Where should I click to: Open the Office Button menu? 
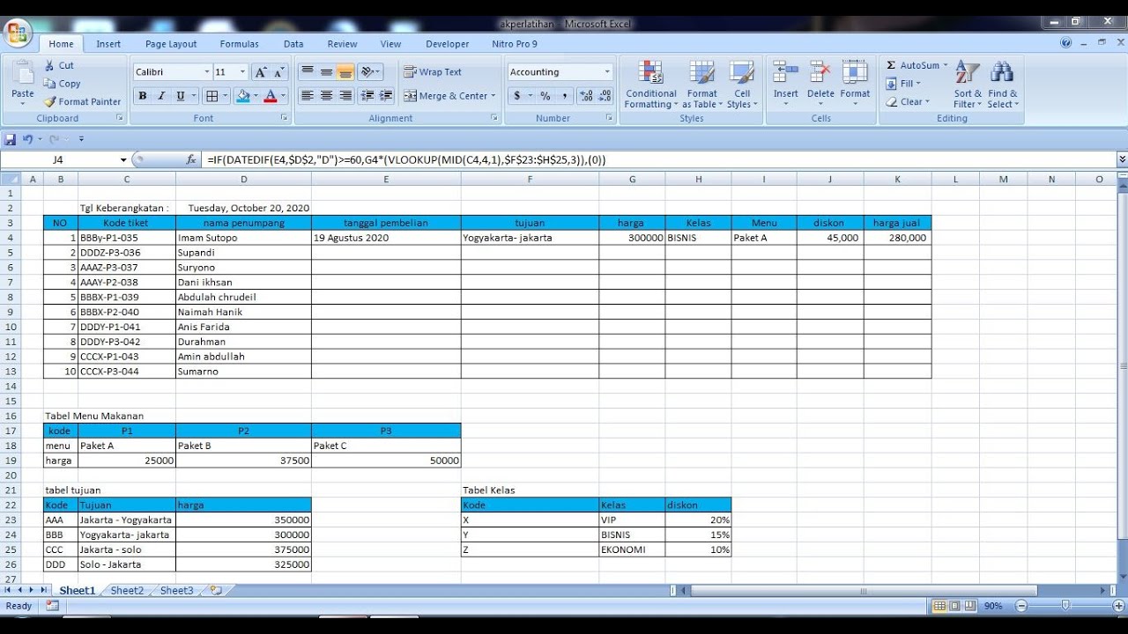[x=17, y=34]
